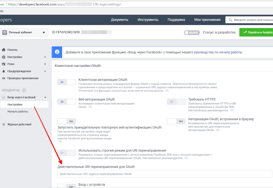273x188 pixels.
Task: Click the search magnifier icon
Action: click(x=230, y=20)
